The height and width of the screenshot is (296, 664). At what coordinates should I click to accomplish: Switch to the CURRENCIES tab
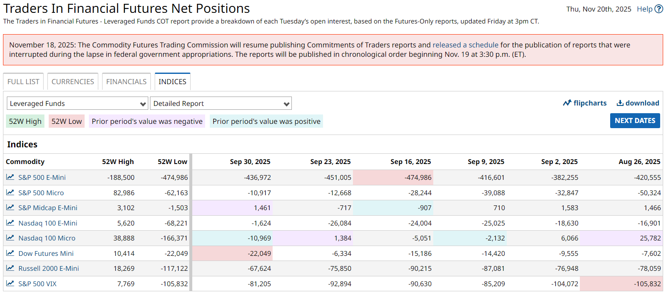click(73, 82)
